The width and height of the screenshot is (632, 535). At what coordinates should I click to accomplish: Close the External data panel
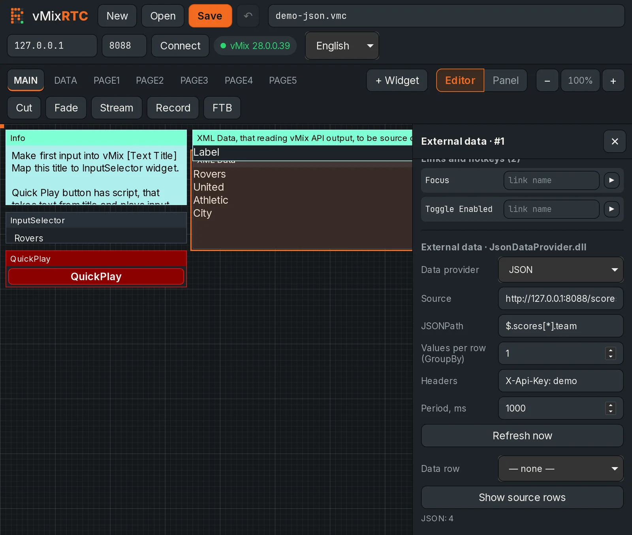point(615,141)
